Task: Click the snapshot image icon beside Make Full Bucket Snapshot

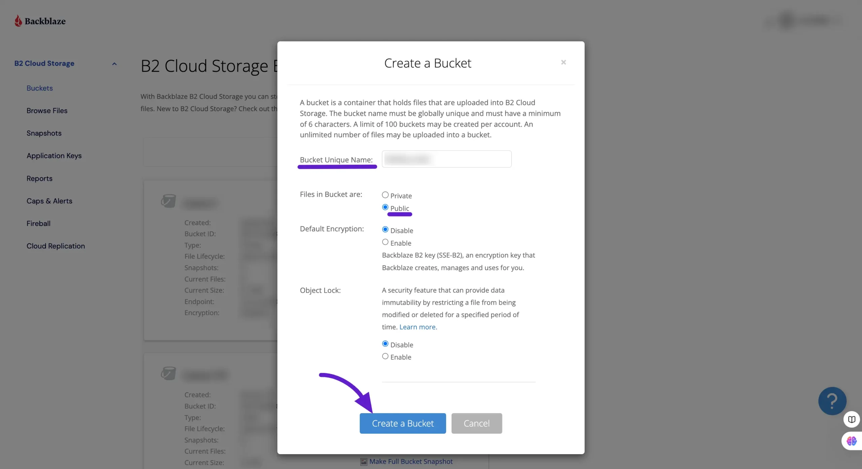Action: (x=364, y=462)
